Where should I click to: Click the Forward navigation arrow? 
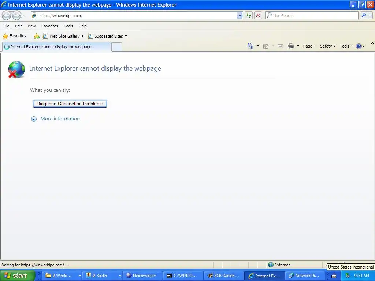point(16,15)
